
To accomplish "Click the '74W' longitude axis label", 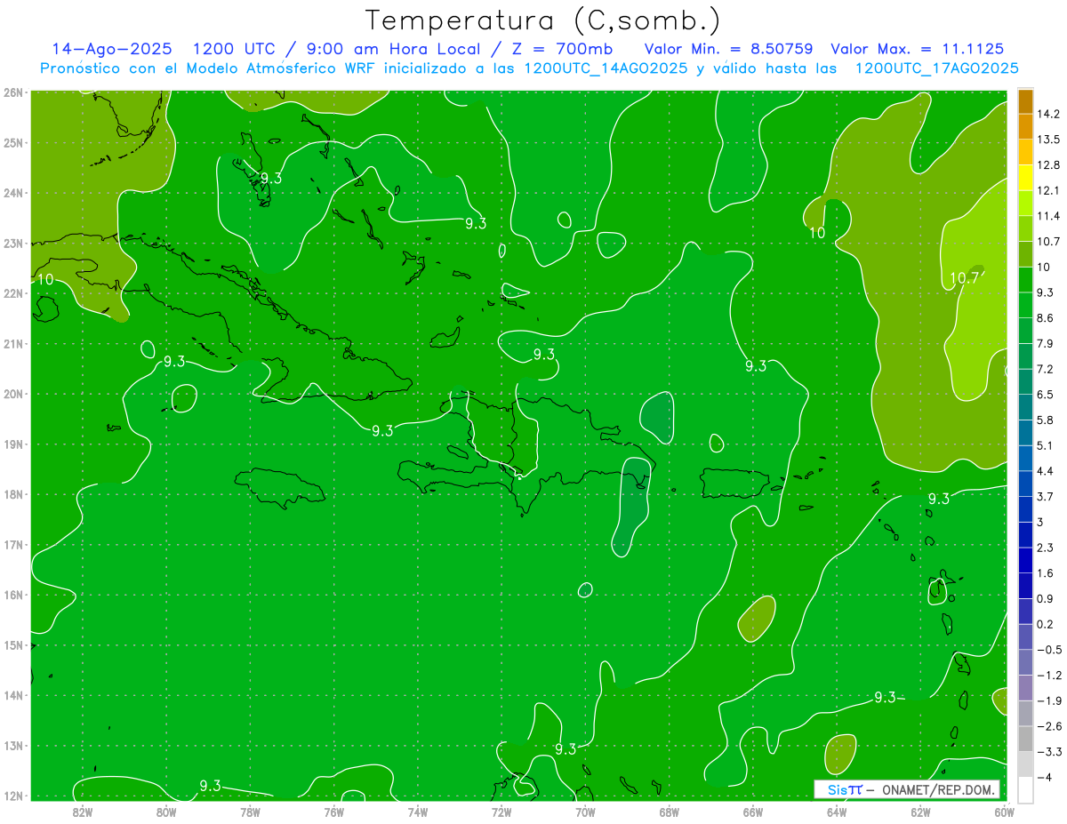I will tap(418, 812).
